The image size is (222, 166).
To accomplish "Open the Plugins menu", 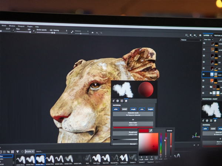I will (x=30, y=27).
